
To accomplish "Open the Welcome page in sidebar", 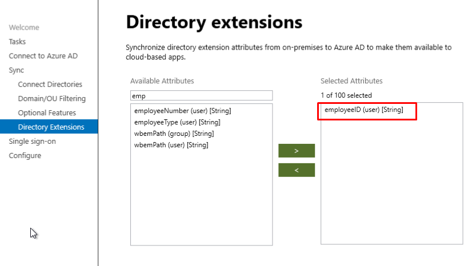I will 24,27.
